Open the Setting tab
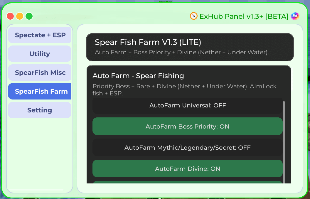Image resolution: width=310 pixels, height=199 pixels. click(x=40, y=110)
